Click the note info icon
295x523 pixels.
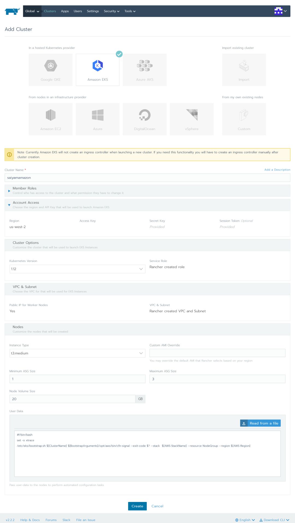point(9,155)
